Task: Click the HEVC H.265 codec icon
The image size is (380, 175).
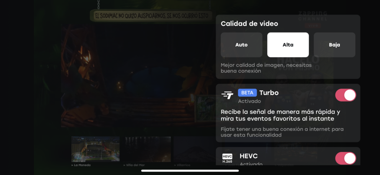Action: tap(227, 158)
